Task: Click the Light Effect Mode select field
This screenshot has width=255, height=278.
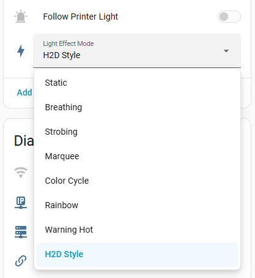Action: (137, 51)
